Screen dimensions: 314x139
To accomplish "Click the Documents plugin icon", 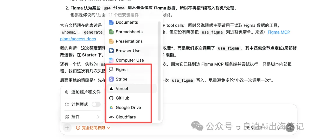I will point(111,22).
